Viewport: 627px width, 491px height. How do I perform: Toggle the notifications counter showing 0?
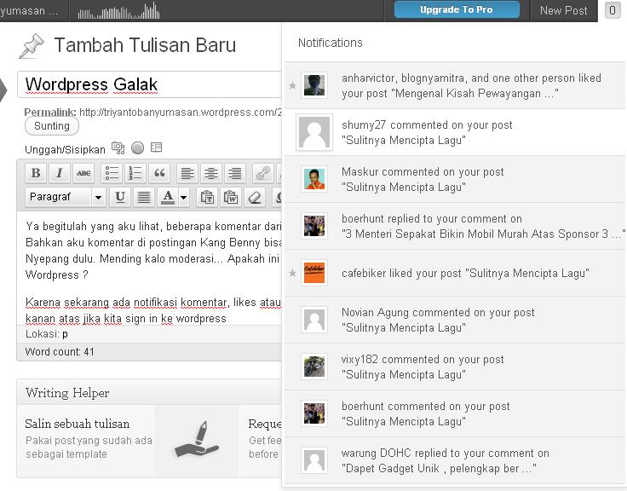pyautogui.click(x=612, y=10)
